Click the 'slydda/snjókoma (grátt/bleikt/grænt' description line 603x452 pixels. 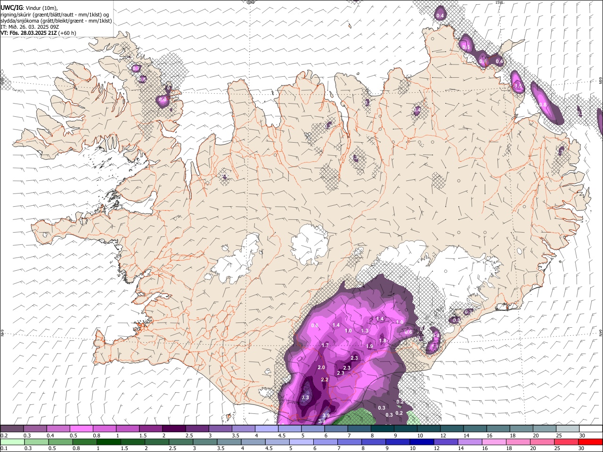[56, 21]
